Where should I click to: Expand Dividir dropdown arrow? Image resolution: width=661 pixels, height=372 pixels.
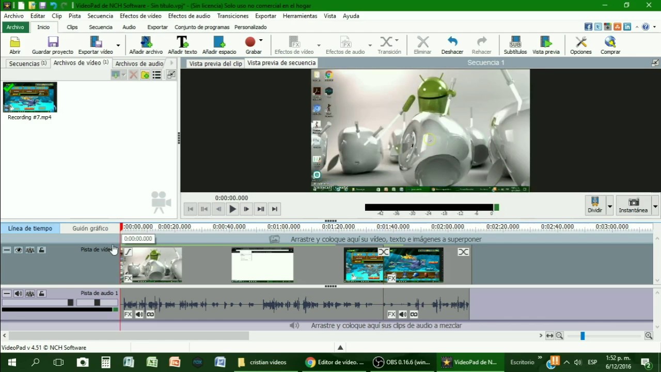point(609,206)
